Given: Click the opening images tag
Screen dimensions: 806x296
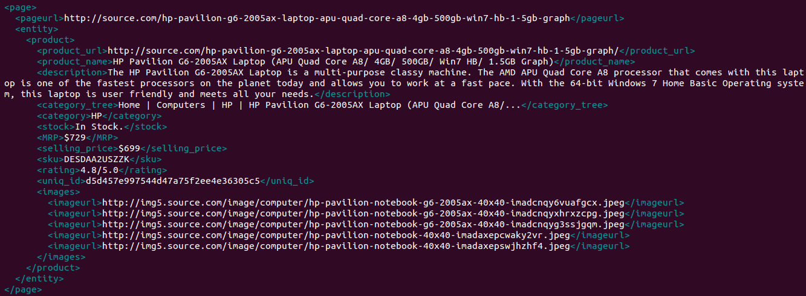Looking at the screenshot, I should 59,192.
